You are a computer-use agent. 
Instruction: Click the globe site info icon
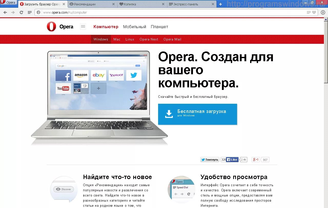pos(38,12)
